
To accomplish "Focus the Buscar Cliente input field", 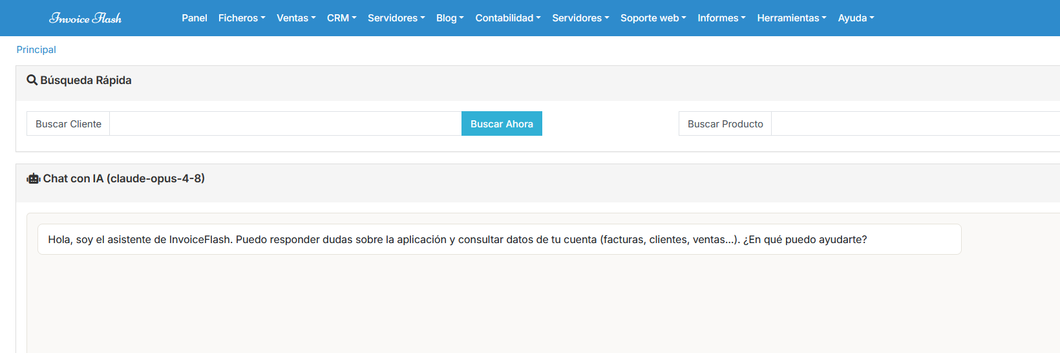I will pyautogui.click(x=286, y=123).
